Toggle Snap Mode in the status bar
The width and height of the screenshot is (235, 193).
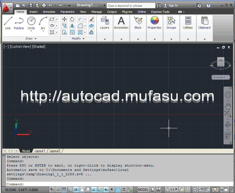(58, 189)
